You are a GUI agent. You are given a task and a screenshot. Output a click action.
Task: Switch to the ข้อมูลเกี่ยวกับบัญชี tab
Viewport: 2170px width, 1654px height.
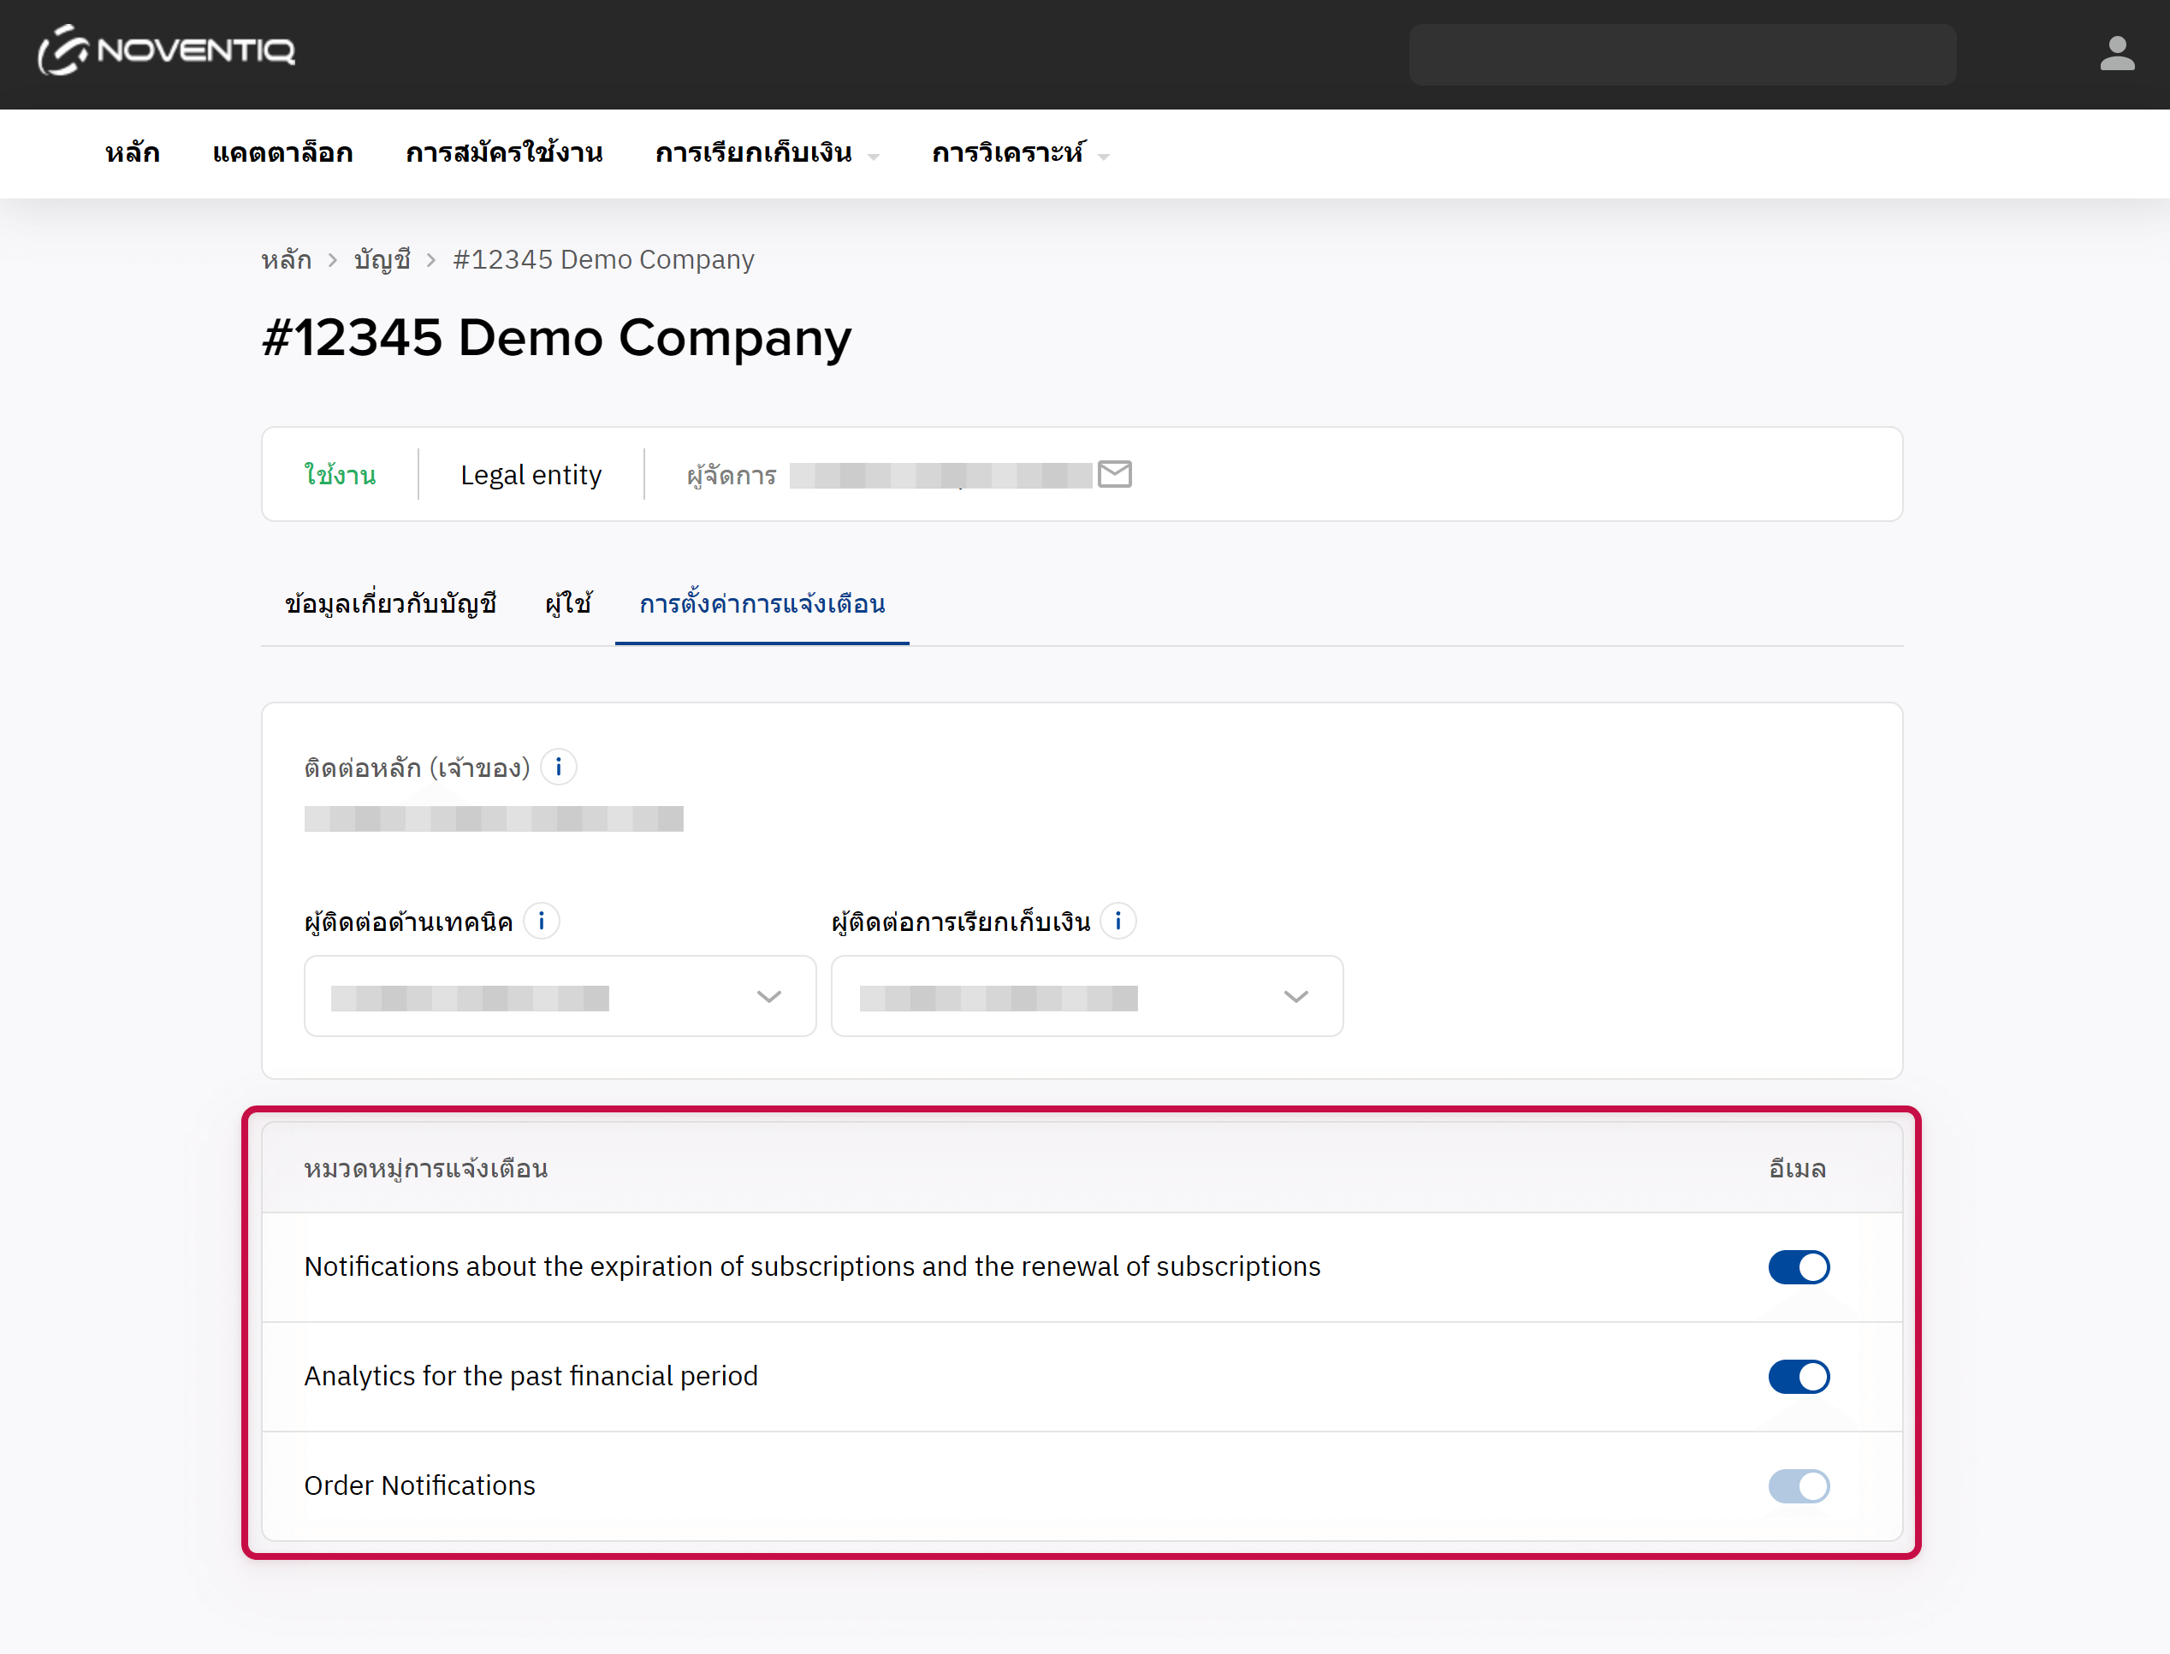(x=390, y=603)
